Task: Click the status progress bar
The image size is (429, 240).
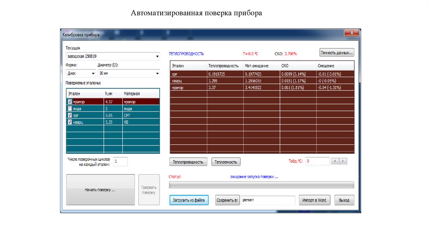Action: coord(261,185)
